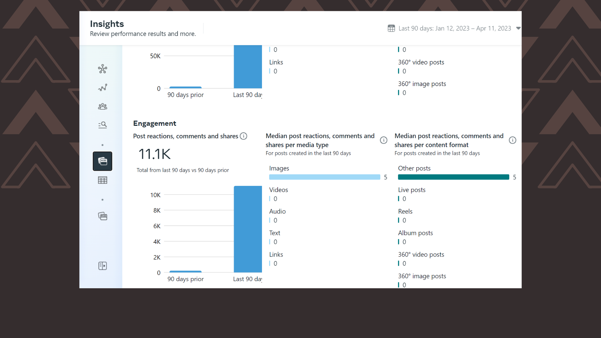Viewport: 601px width, 338px height.
Task: Click the calendar icon beside the date range
Action: 391,28
